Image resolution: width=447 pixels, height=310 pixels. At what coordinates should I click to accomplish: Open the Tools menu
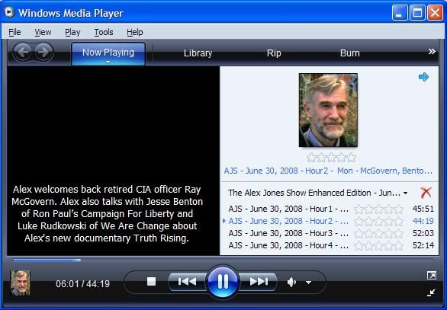tap(104, 32)
